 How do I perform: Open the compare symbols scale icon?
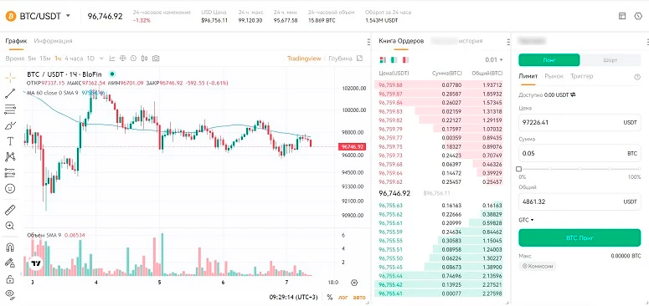click(x=123, y=59)
